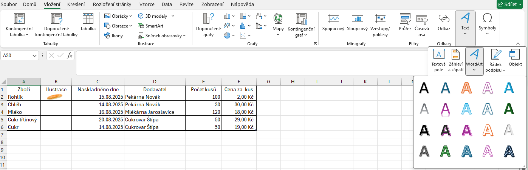The image size is (528, 170).
Task: Select column header D
Action: (x=155, y=81)
